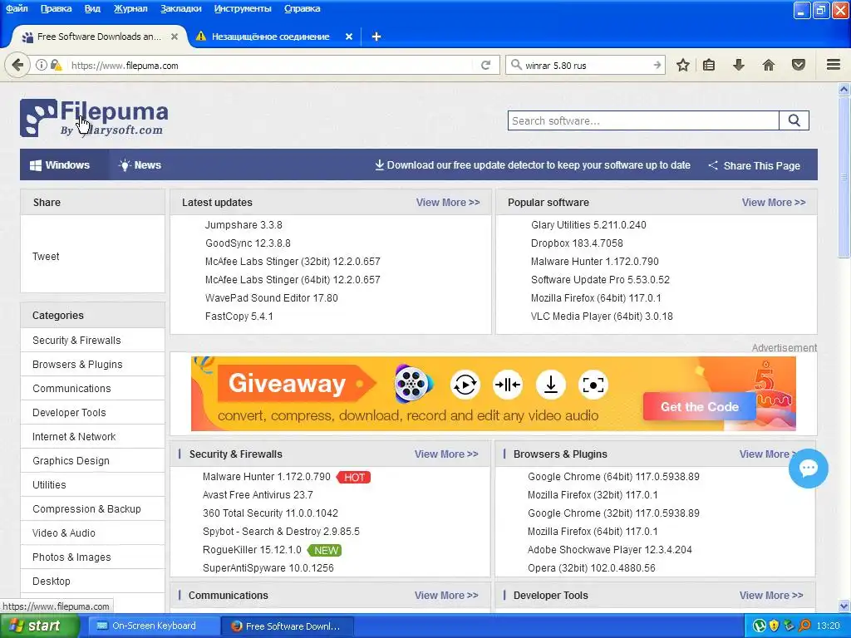Open the Вид menu
Viewport: 851px width, 638px height.
coord(92,8)
